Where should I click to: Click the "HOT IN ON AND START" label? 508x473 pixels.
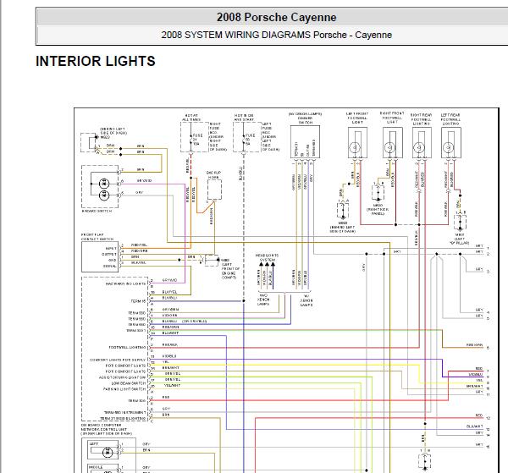[x=244, y=118]
